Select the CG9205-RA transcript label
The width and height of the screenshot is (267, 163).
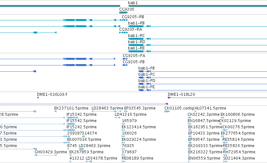tap(131, 29)
